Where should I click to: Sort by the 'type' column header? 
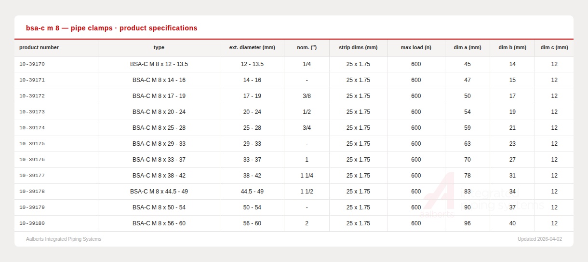pos(159,48)
